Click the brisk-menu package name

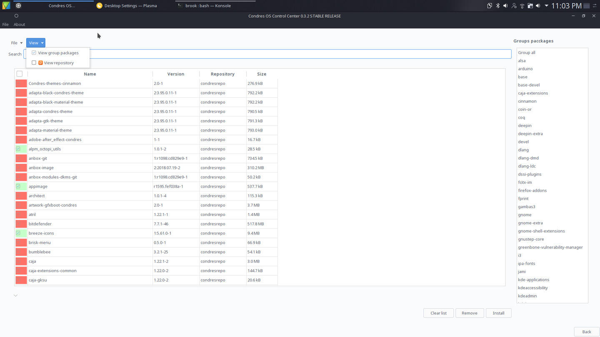[40, 243]
